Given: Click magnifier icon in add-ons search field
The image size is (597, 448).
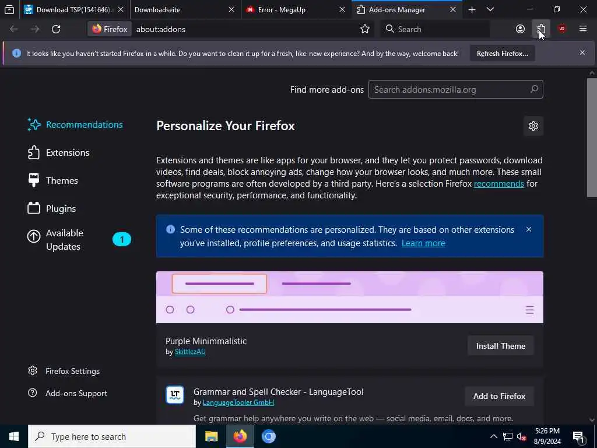Looking at the screenshot, I should click(534, 89).
